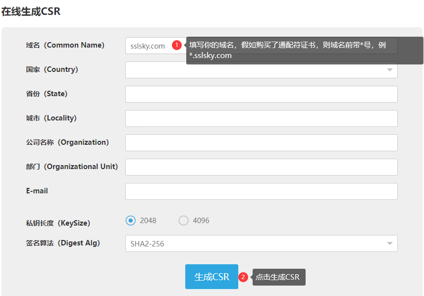
Task: Click the 公司名称 (Organization) label
Action: [67, 142]
